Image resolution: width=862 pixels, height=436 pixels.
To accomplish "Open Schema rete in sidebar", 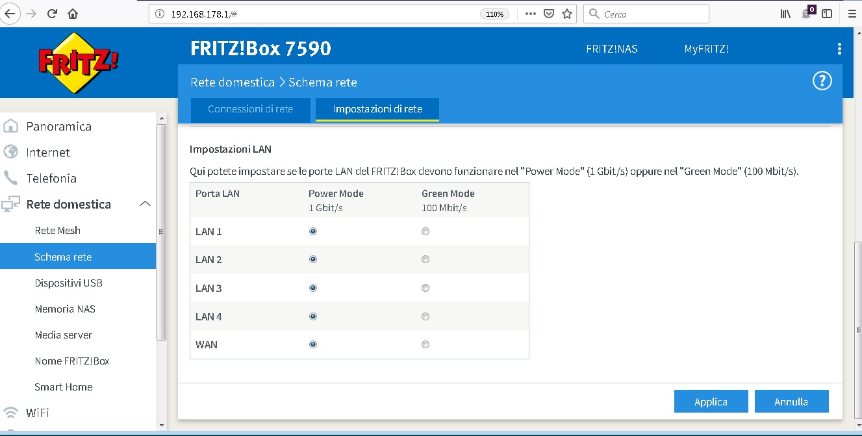I will (x=78, y=257).
